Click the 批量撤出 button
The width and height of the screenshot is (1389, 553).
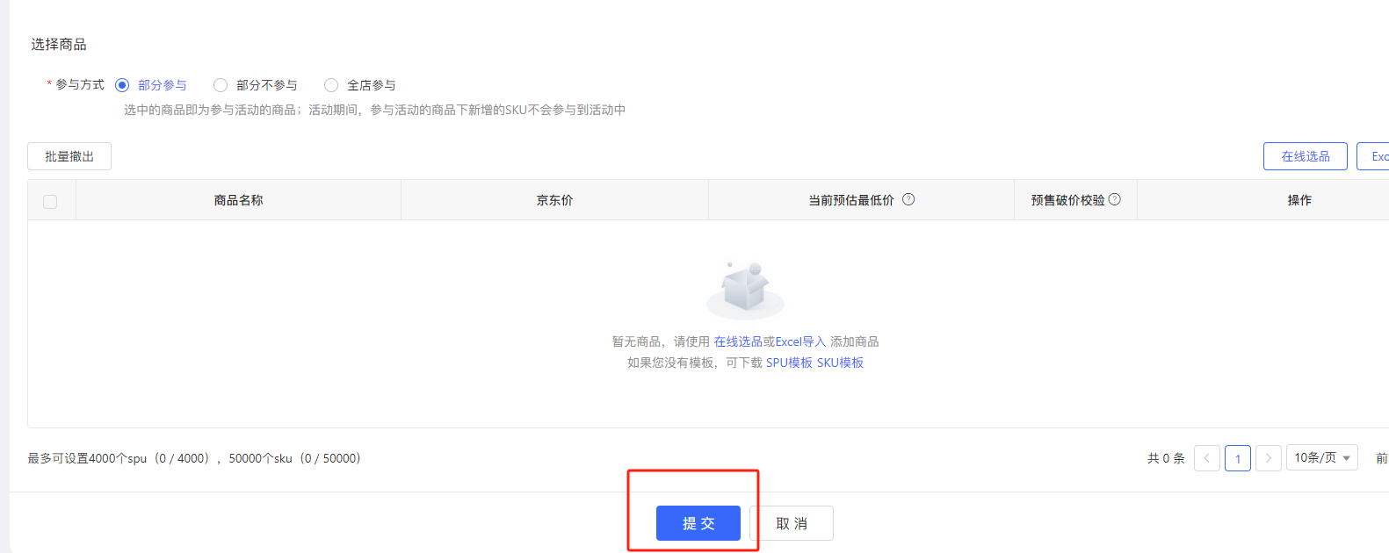pos(69,156)
